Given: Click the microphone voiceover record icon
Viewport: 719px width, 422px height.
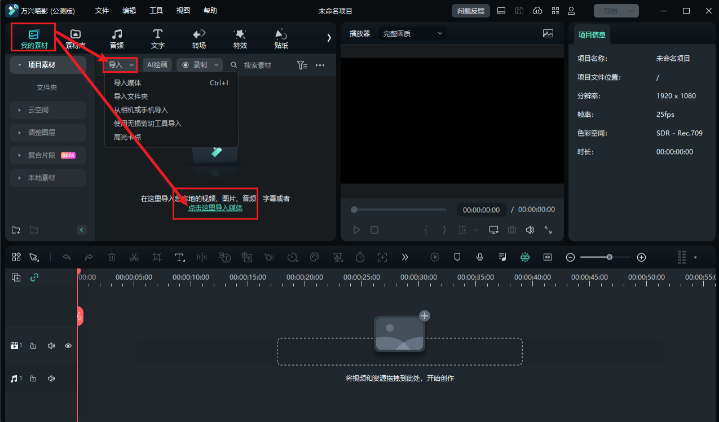Looking at the screenshot, I should coord(479,257).
